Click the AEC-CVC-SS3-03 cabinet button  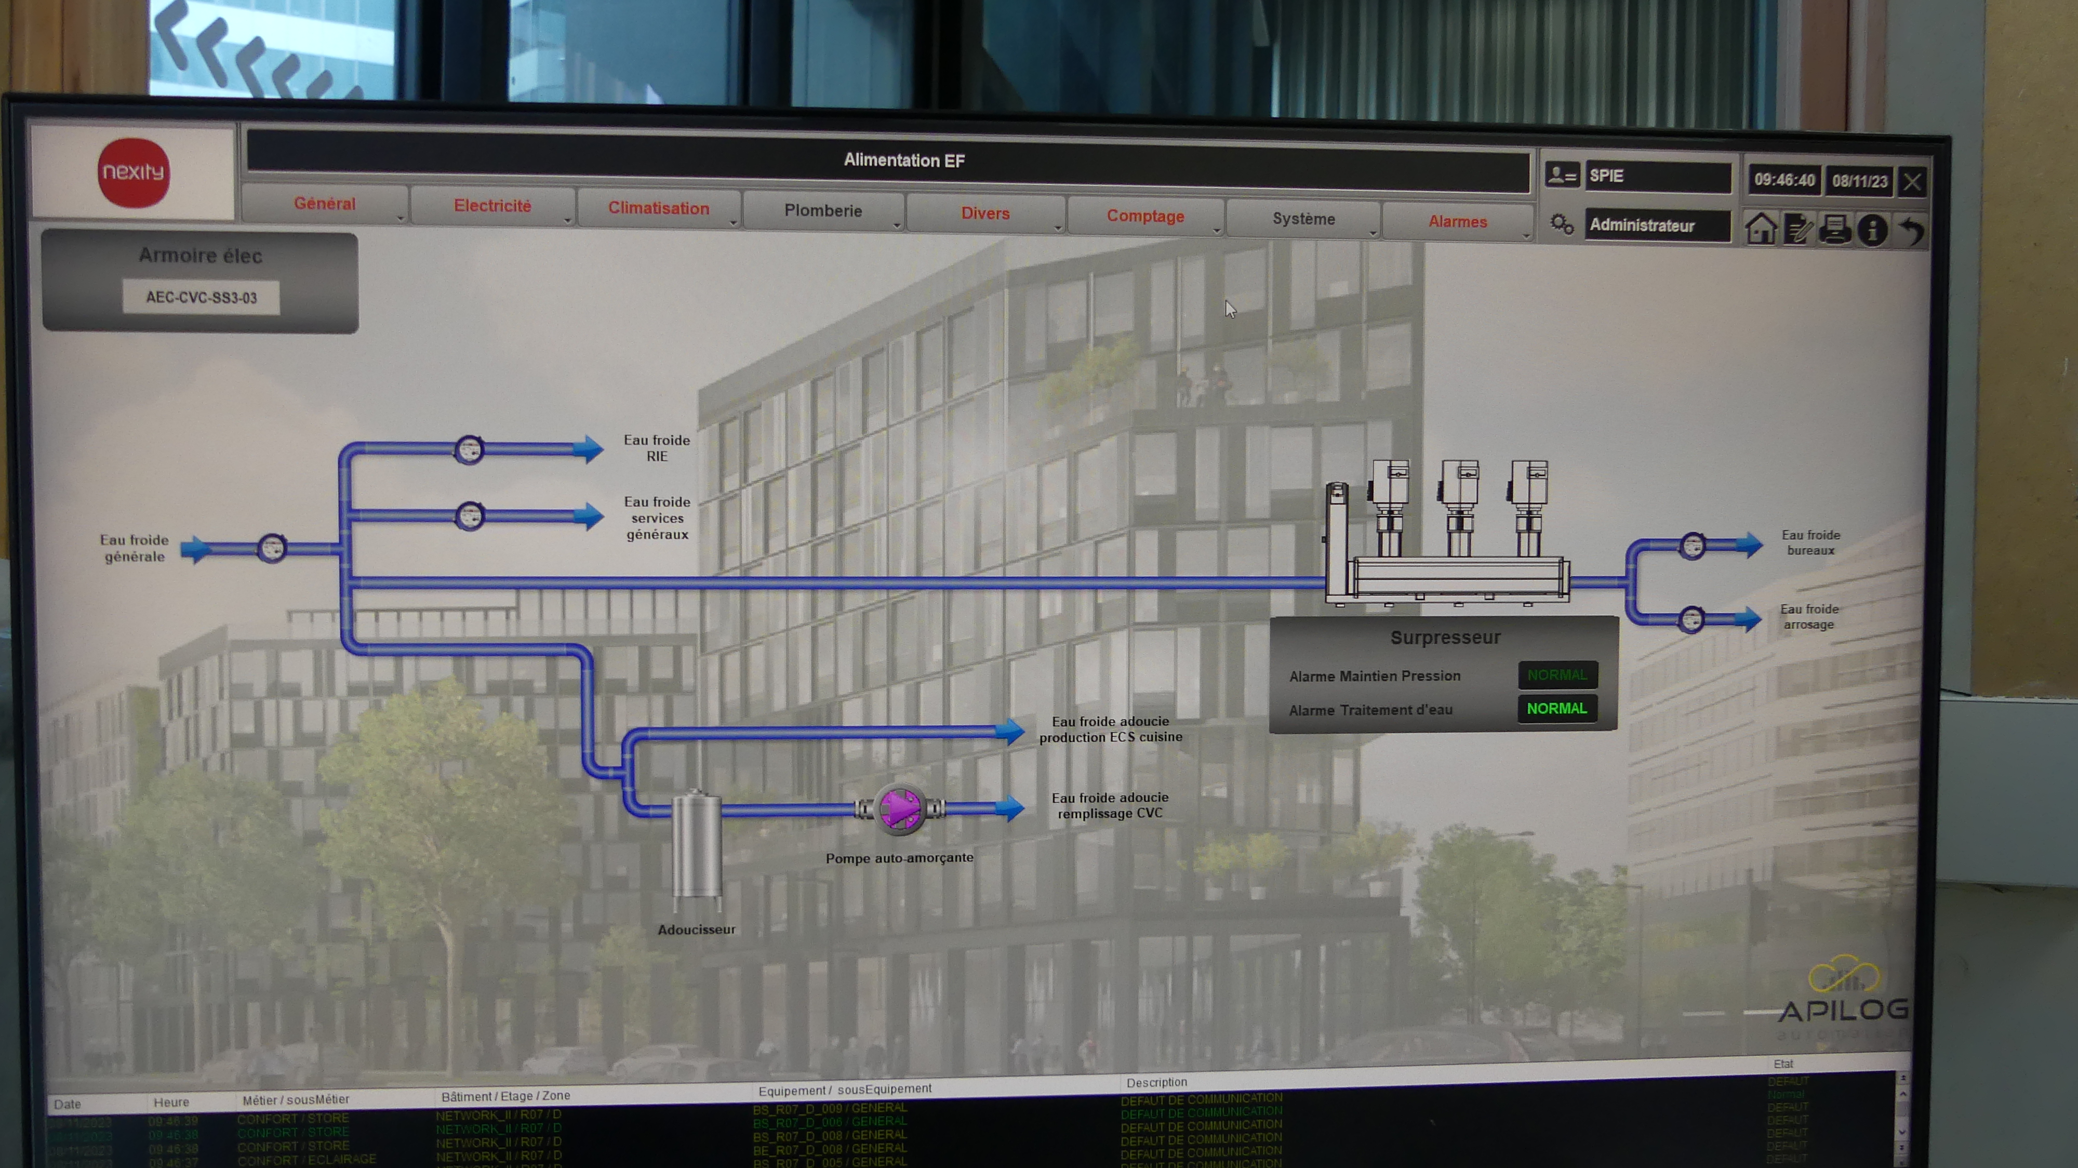tap(201, 298)
